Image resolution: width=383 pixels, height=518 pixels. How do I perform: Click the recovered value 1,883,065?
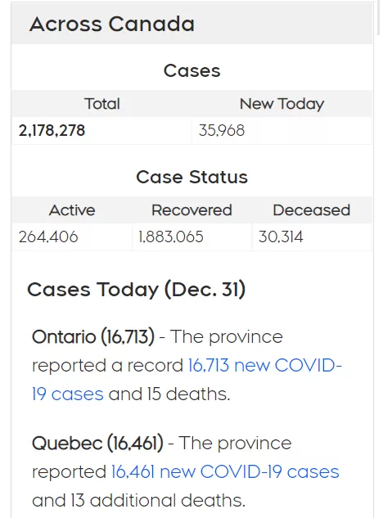pos(171,236)
